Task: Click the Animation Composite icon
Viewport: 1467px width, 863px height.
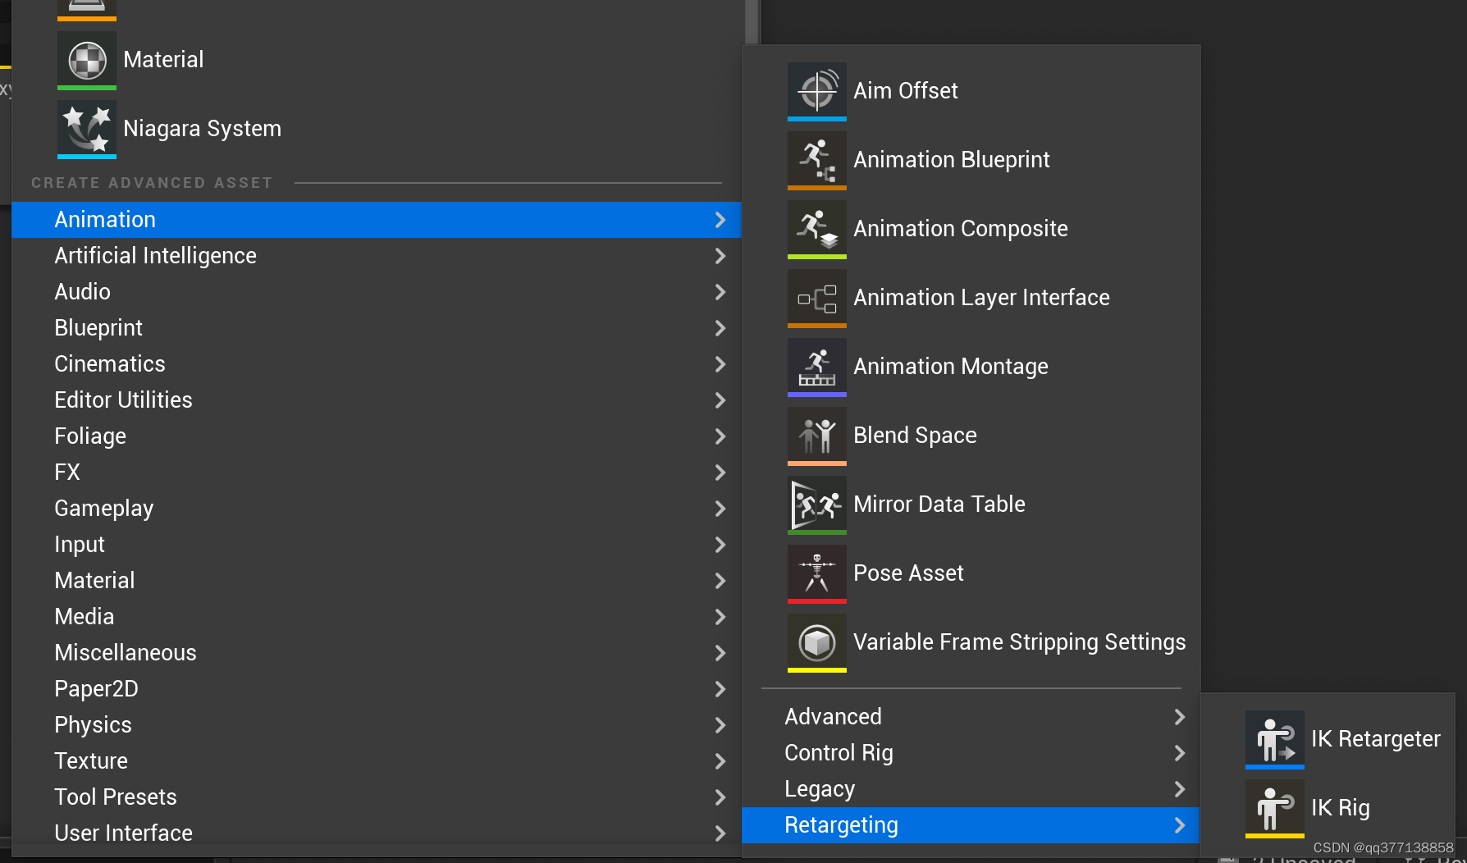Action: pos(817,229)
